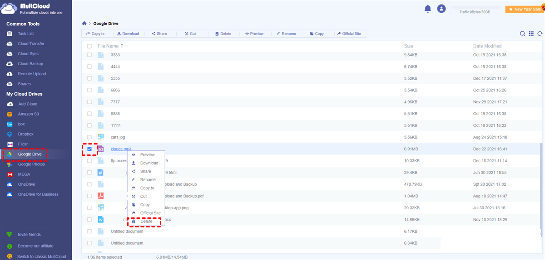Viewport: 545px width, 260px height.
Task: Check the 4444 folder checkbox
Action: [89, 67]
